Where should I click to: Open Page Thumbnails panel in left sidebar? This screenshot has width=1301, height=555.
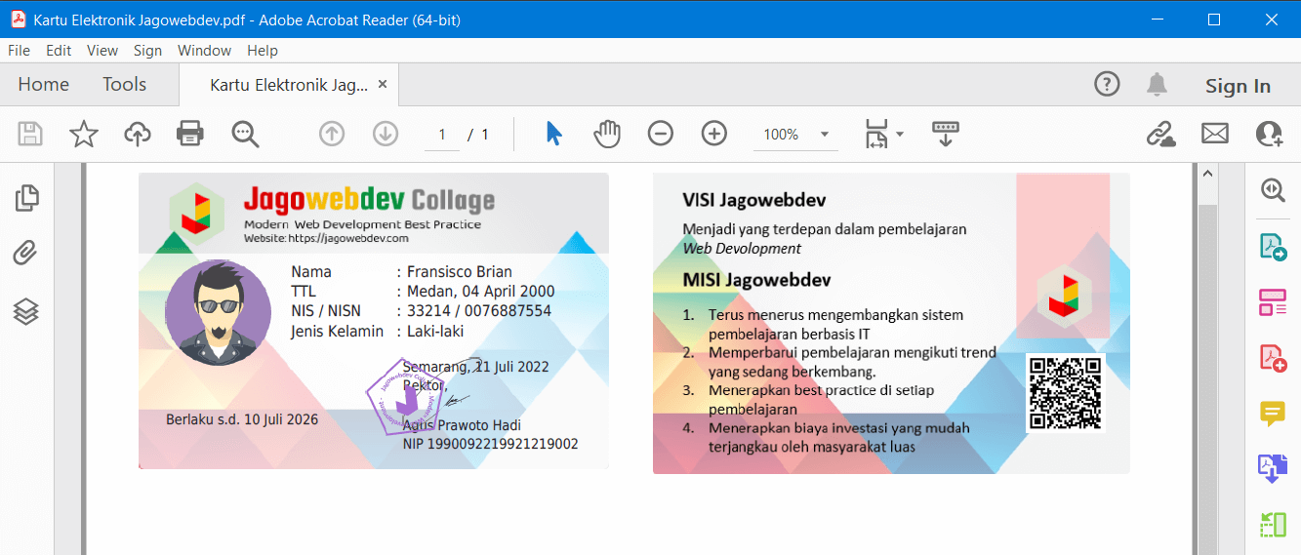tap(27, 198)
